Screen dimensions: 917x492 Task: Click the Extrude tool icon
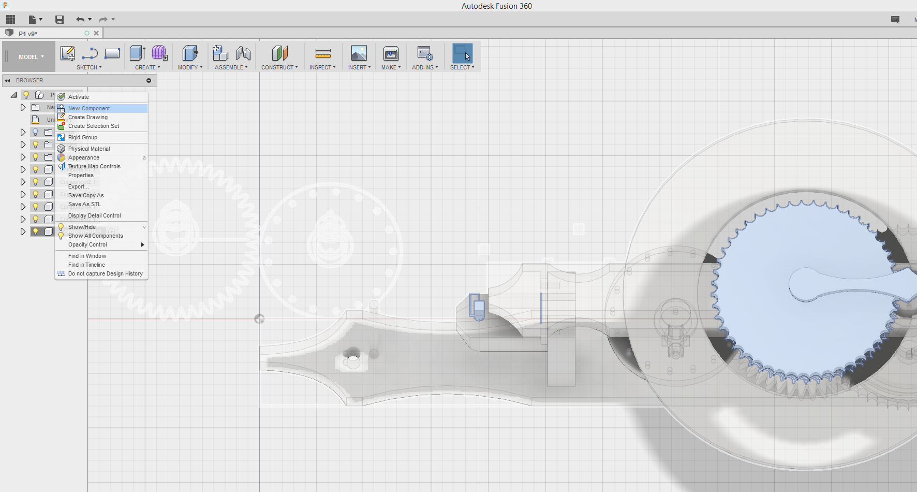pyautogui.click(x=137, y=53)
